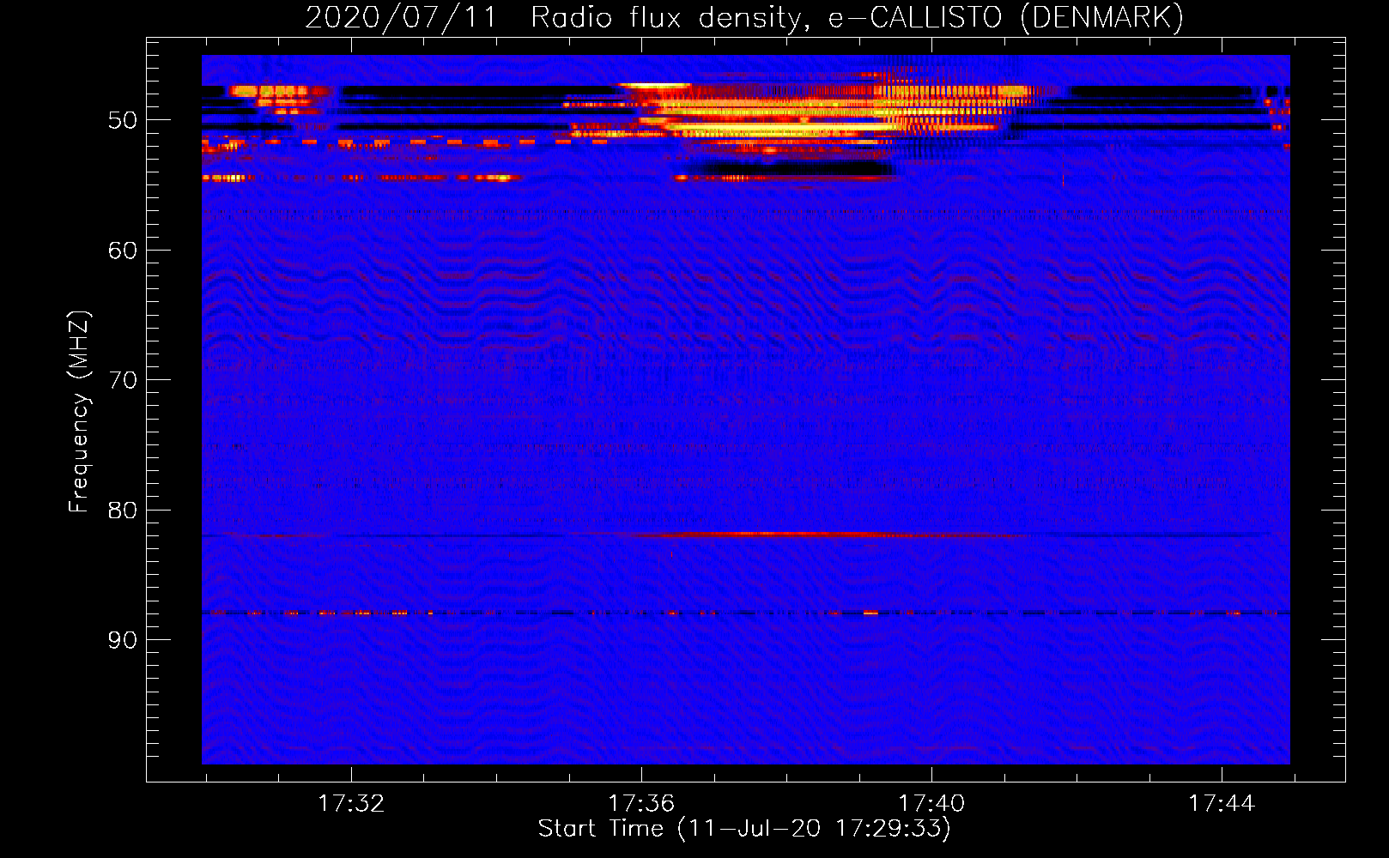Image resolution: width=1389 pixels, height=858 pixels.
Task: Click the 17:36 time tick label
Action: click(641, 804)
